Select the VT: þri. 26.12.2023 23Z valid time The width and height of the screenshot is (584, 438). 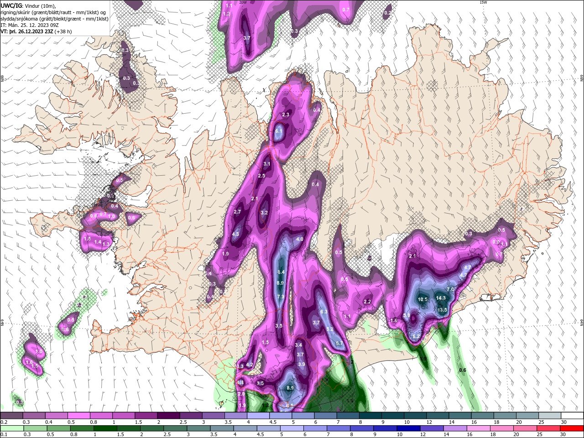tap(36, 31)
